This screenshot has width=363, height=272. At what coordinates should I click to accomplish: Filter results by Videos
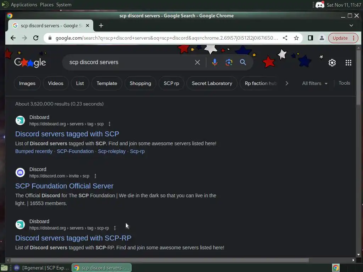tap(56, 83)
